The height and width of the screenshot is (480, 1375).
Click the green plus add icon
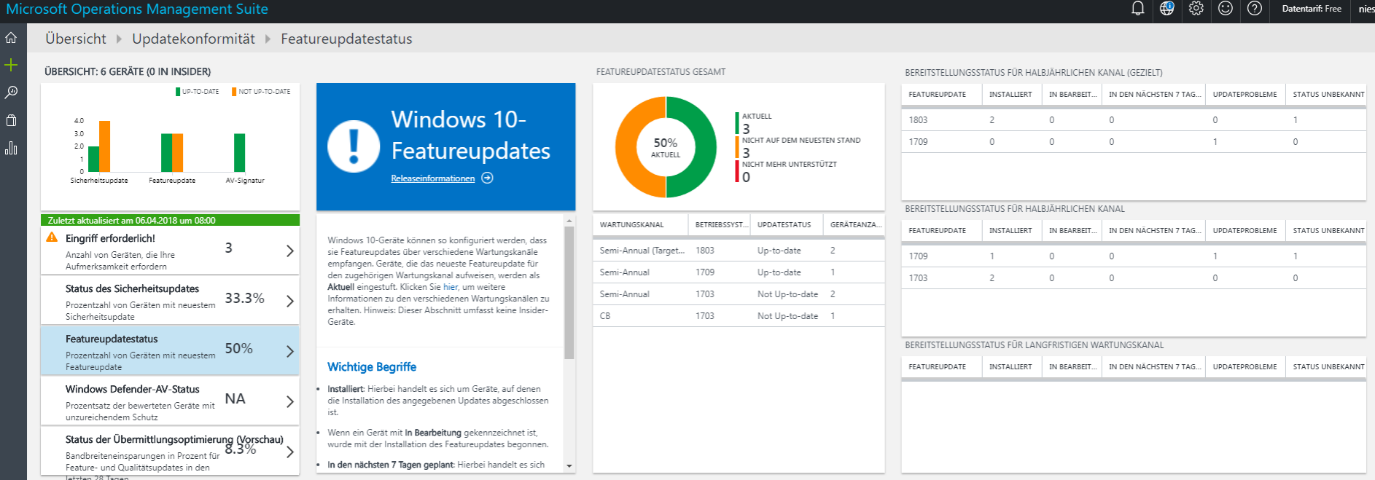(11, 66)
